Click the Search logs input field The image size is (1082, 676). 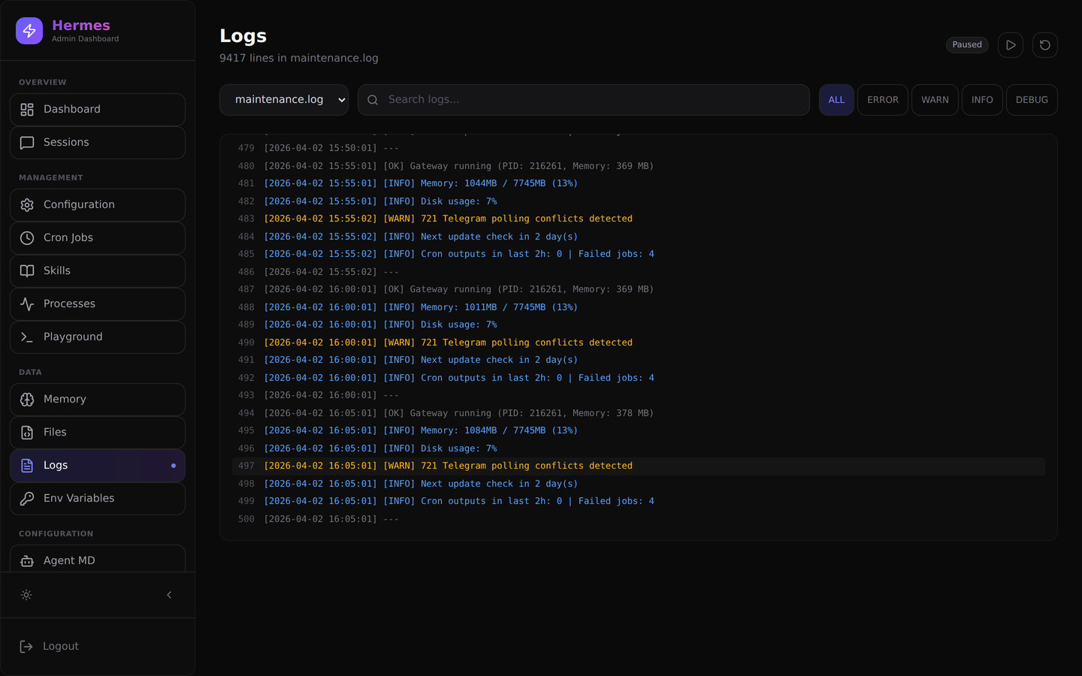point(584,100)
